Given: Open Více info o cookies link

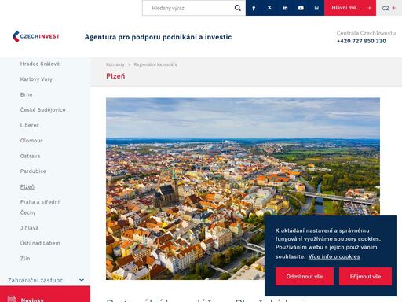Looking at the screenshot, I should pos(334,256).
